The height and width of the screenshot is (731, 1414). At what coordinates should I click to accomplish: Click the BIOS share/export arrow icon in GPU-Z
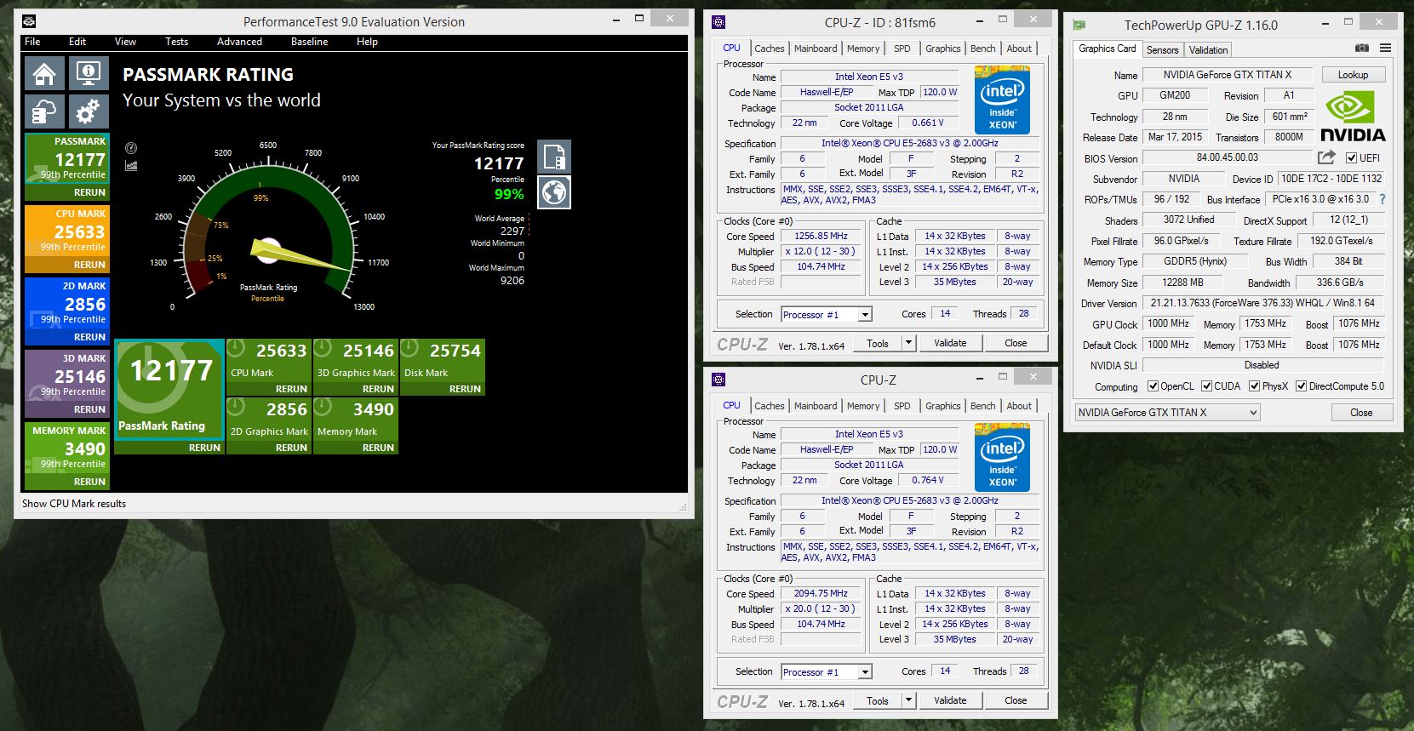pos(1326,157)
